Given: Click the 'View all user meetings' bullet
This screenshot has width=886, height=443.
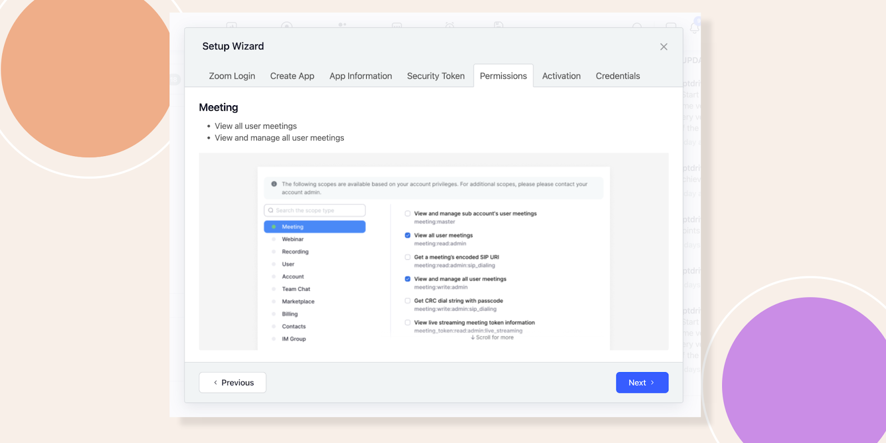Looking at the screenshot, I should 256,126.
